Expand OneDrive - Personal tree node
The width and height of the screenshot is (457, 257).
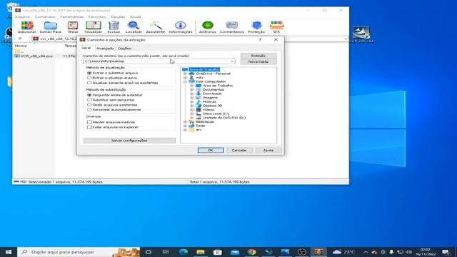click(x=185, y=74)
